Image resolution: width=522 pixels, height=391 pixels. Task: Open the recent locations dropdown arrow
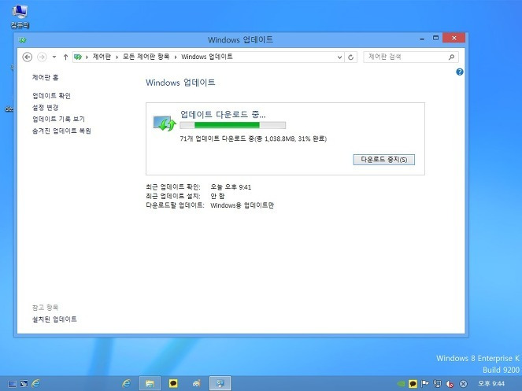click(54, 57)
